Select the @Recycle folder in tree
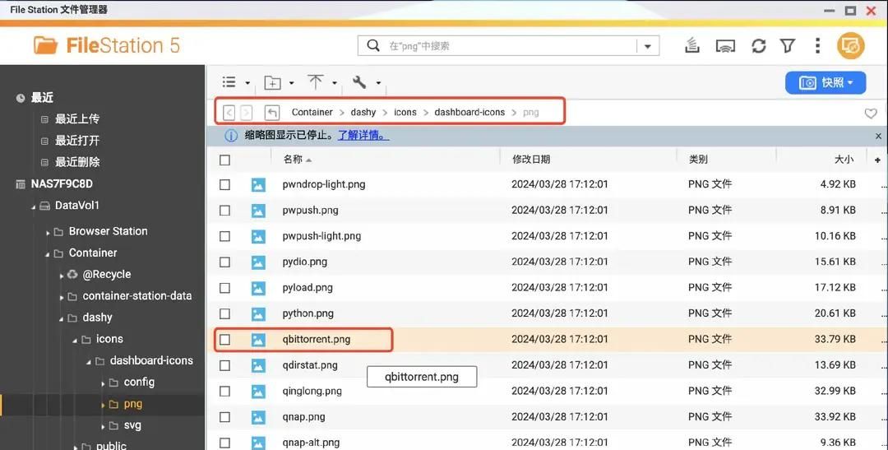The image size is (888, 450). [106, 274]
